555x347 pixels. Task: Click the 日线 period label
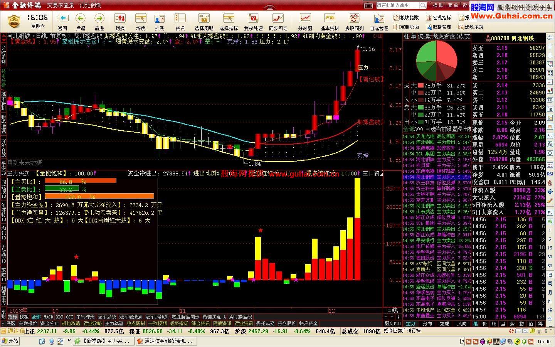tap(392, 310)
